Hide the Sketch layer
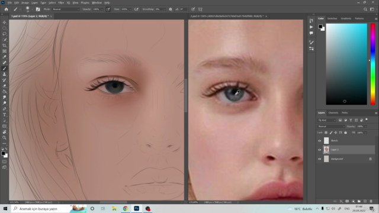 [x=320, y=141]
